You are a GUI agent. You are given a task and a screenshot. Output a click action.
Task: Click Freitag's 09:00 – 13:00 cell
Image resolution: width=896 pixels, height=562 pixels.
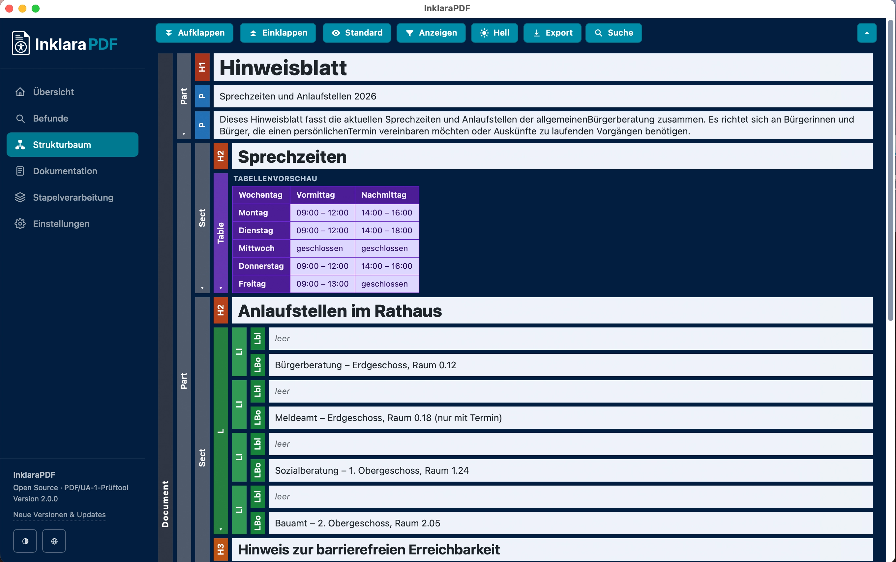point(322,284)
